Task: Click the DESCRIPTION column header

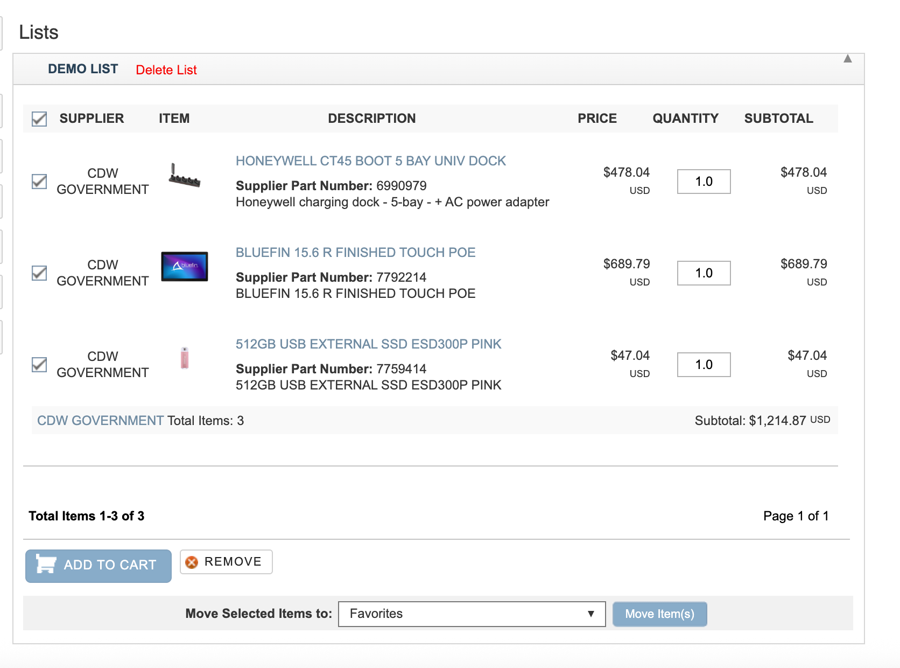Action: (372, 119)
